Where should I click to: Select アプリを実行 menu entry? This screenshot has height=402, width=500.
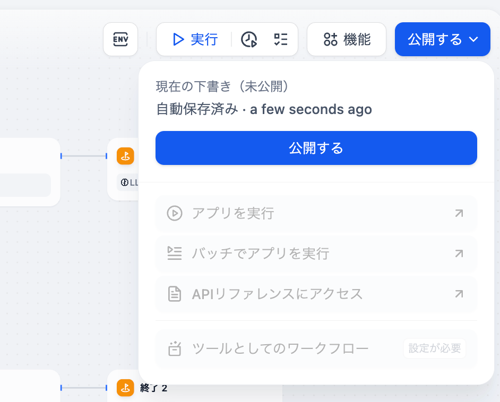click(x=316, y=213)
